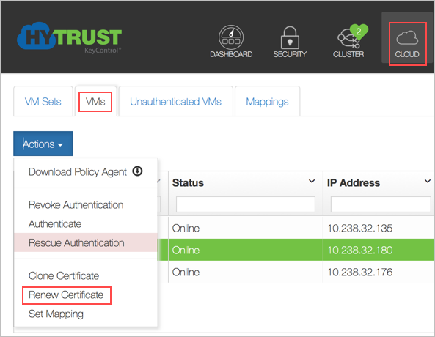Open the Status column sort chevron
This screenshot has height=337, width=435.
point(312,181)
